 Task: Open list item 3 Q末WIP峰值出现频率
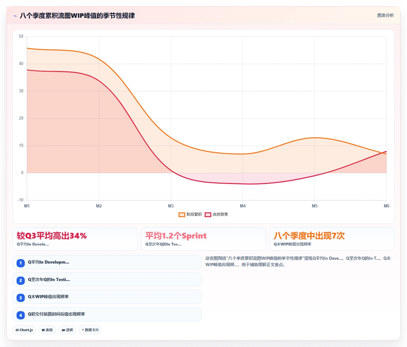(107, 297)
